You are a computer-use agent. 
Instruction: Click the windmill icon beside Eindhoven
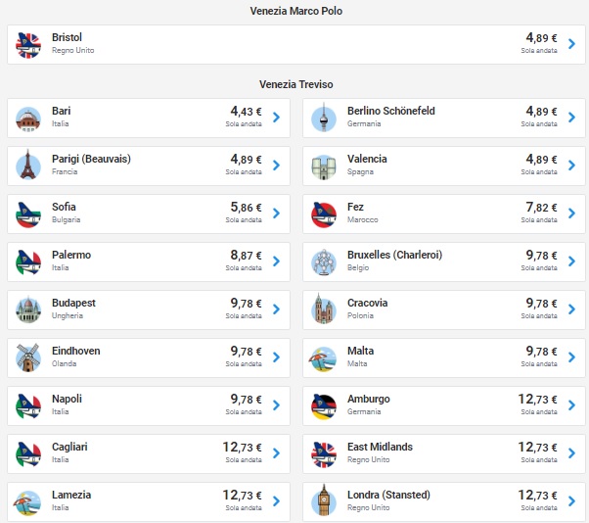[27, 357]
